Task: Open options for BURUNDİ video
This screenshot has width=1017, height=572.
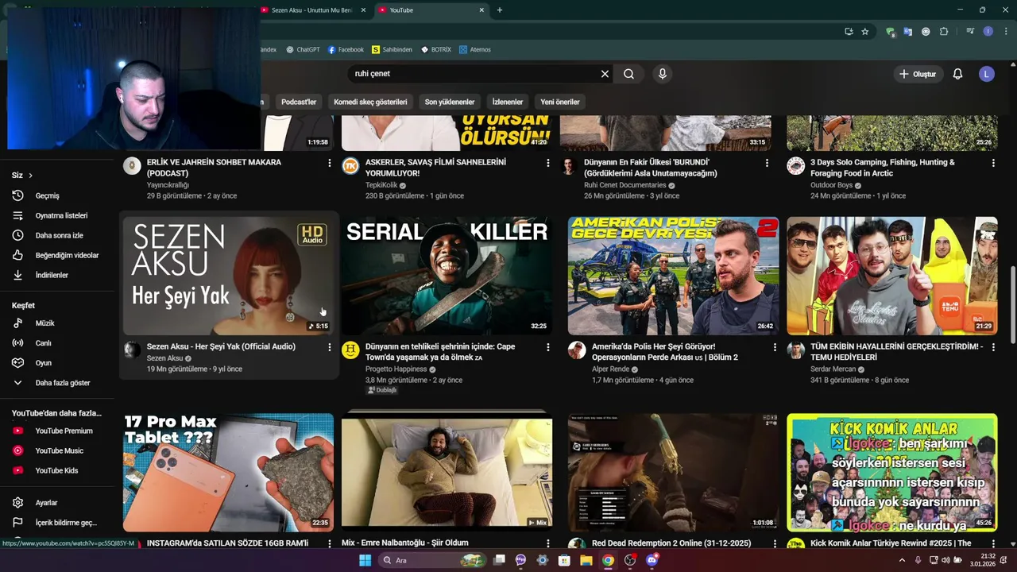Action: pos(767,163)
